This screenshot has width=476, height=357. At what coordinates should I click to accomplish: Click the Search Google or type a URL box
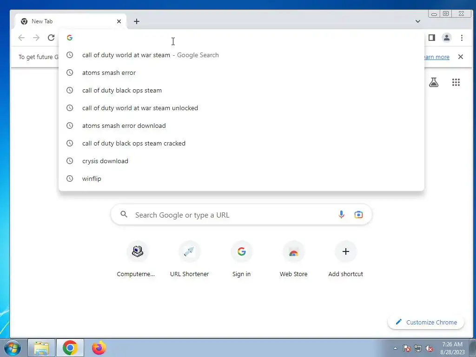[241, 215]
